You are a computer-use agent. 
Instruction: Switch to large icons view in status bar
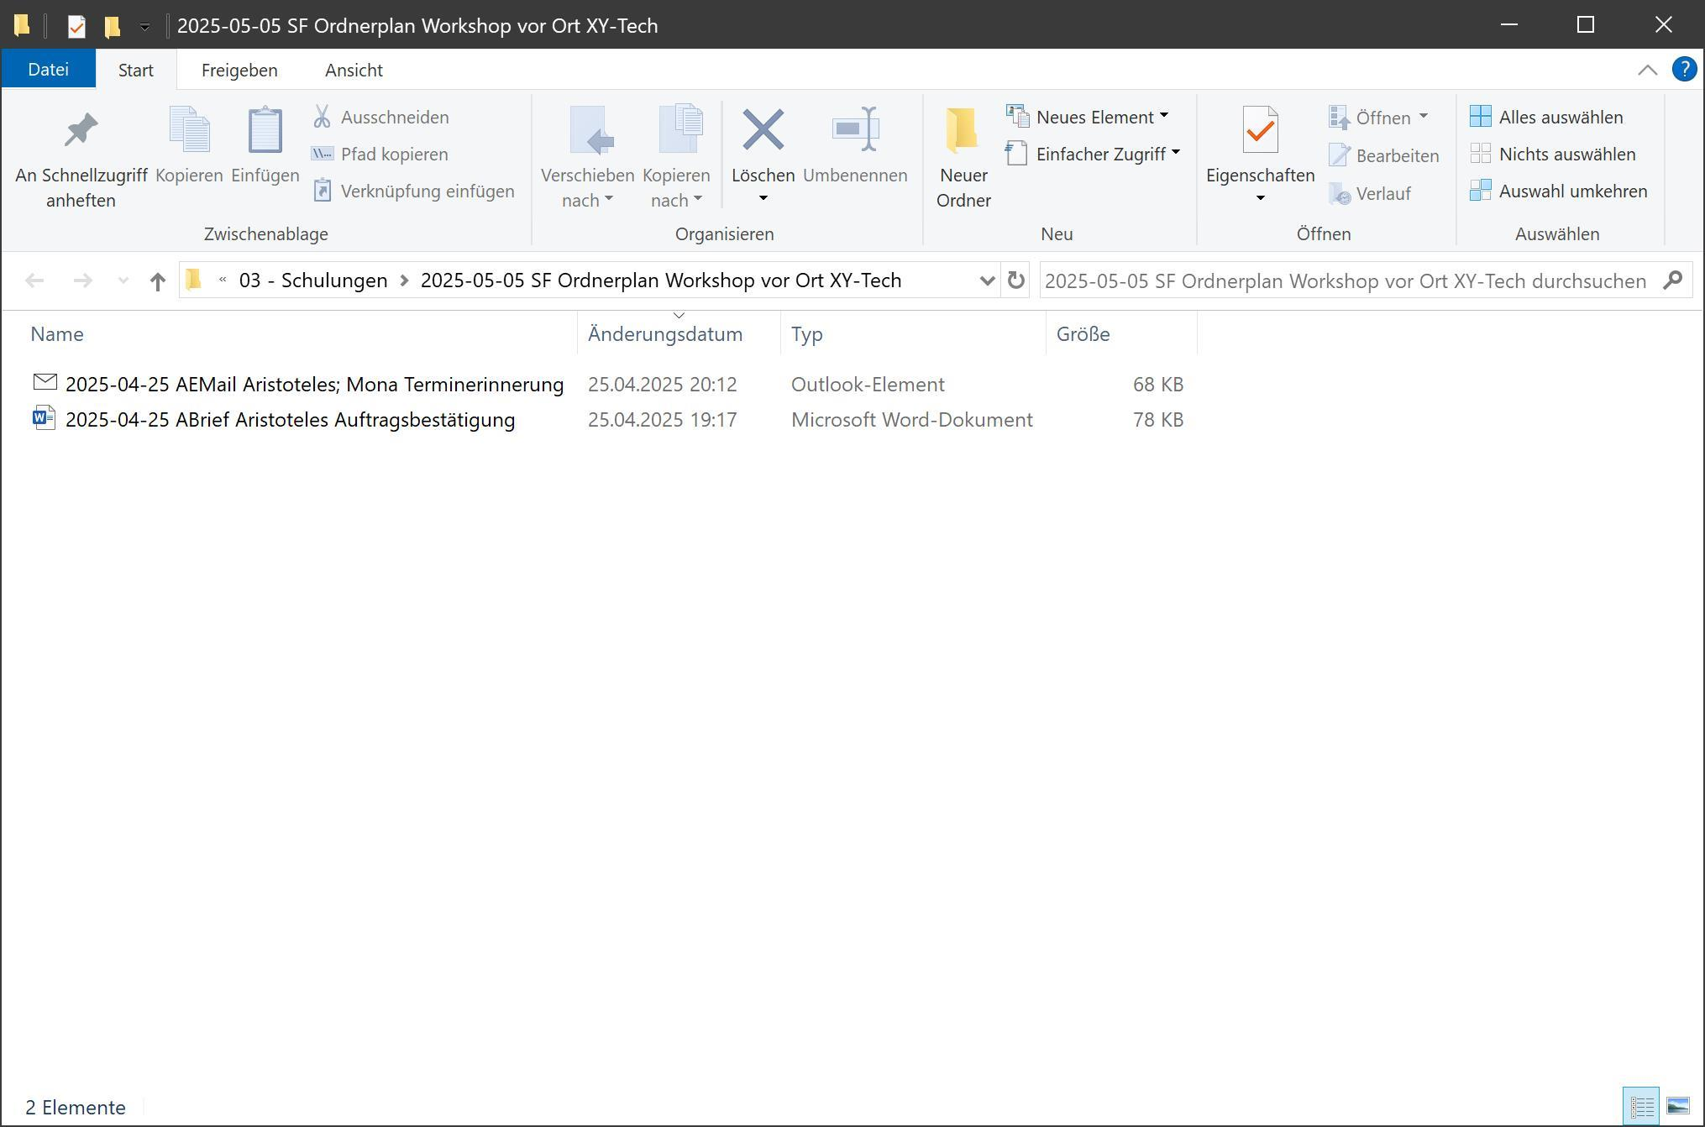coord(1677,1106)
